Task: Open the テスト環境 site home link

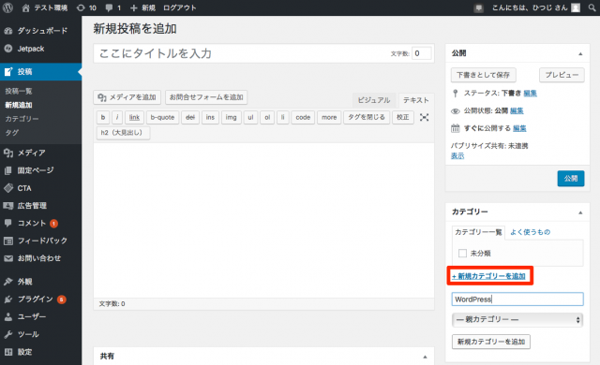Action: (45, 7)
